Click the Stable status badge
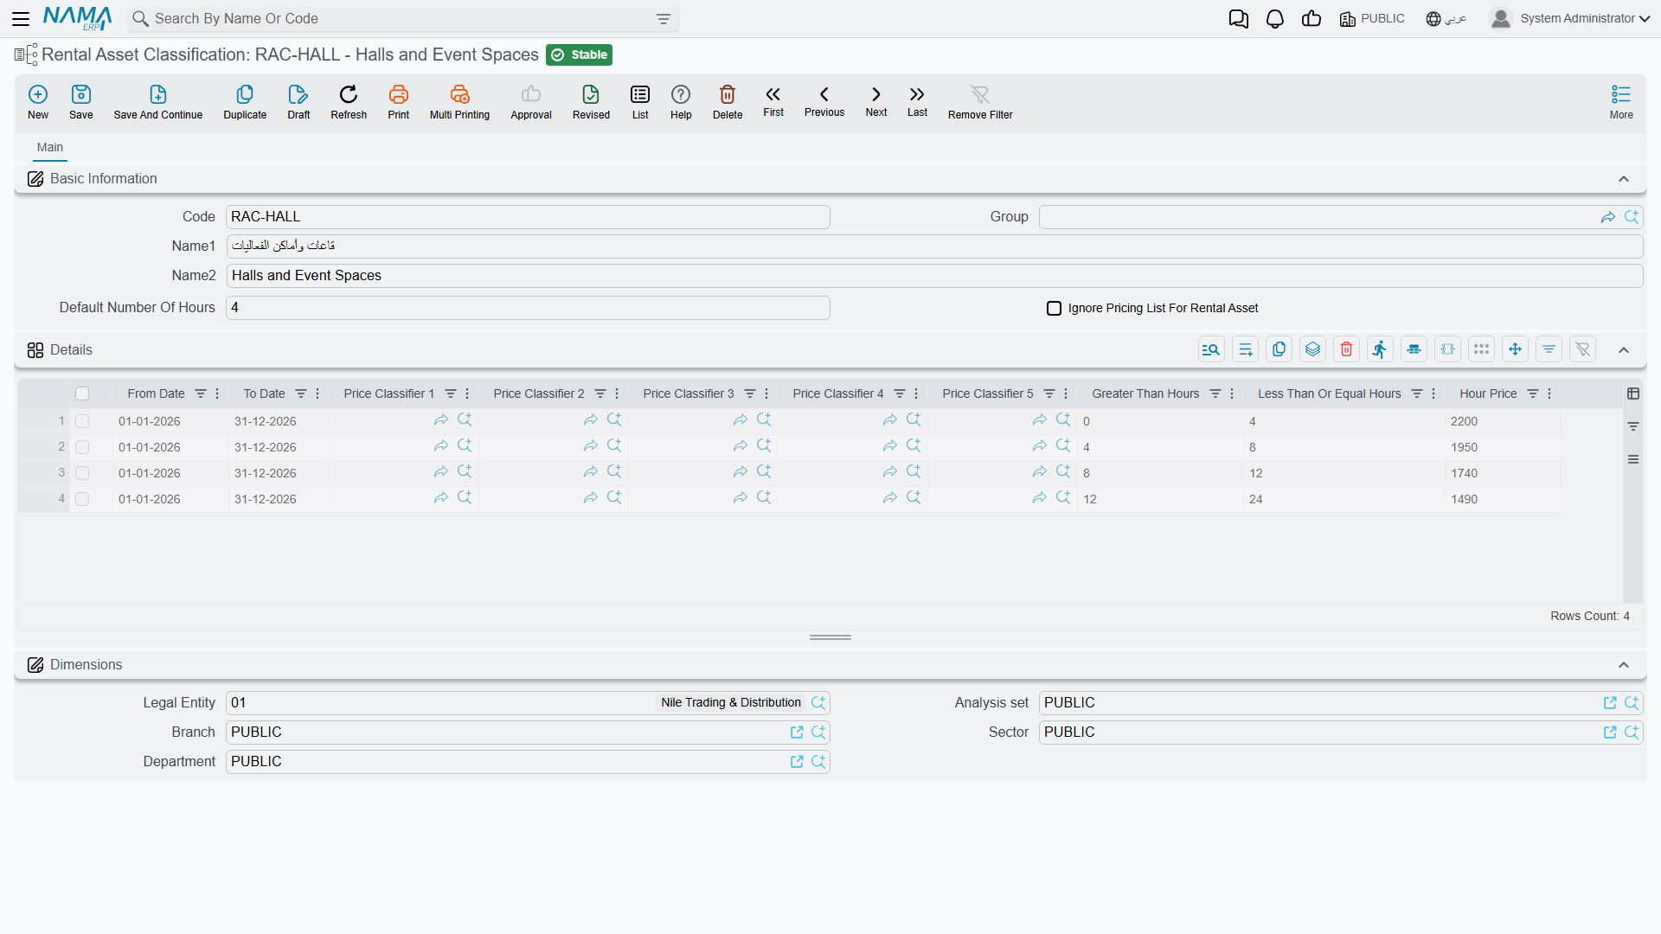 (x=580, y=54)
